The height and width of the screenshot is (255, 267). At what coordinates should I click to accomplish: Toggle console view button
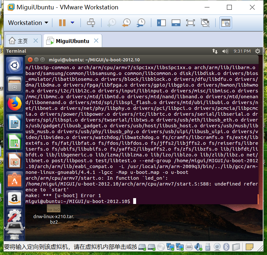(x=226, y=23)
